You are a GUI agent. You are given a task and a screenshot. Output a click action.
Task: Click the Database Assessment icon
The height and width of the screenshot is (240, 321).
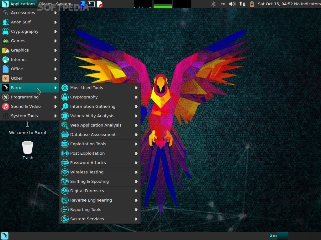tap(65, 135)
